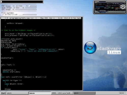This screenshot has height=95, width=127.
Task: Click the RAM Usage progress bar
Action: [33, 6]
